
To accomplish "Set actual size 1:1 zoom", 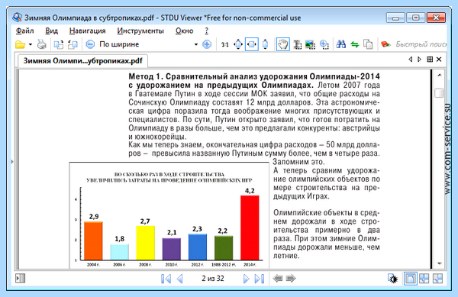I will point(224,44).
